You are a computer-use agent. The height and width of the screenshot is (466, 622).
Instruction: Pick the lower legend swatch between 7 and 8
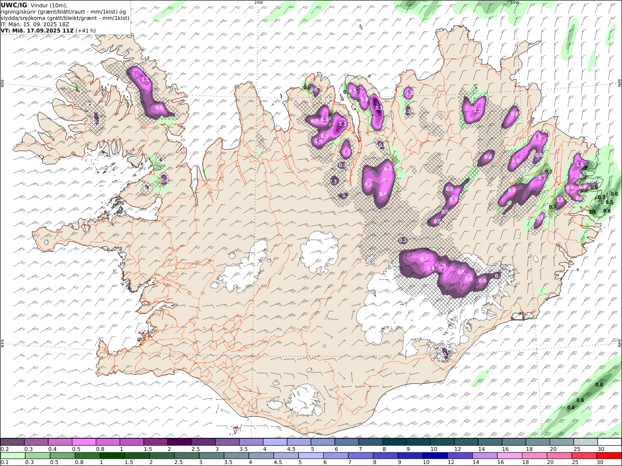[x=361, y=456]
